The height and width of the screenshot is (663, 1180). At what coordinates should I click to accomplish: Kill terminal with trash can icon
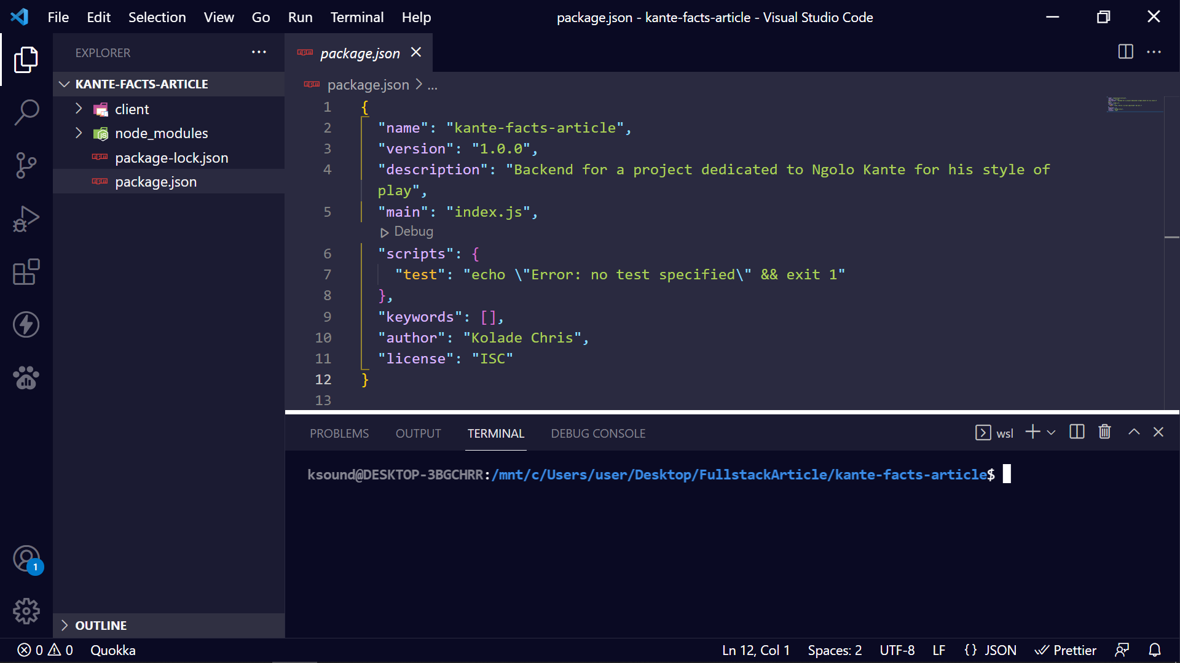pos(1104,432)
